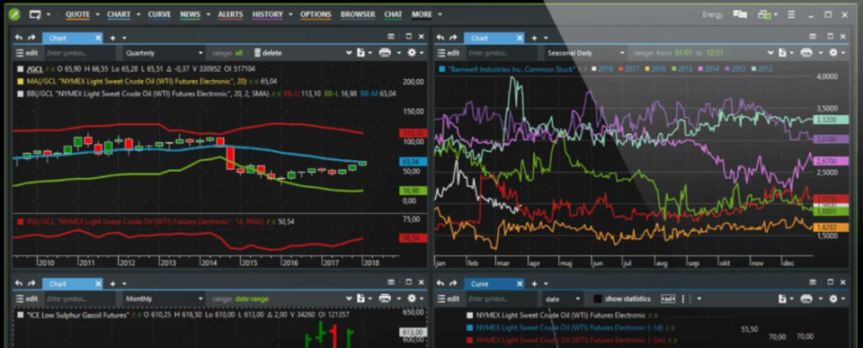Add new tab in Seasonal Daily chart panel
863x348 pixels.
[534, 38]
